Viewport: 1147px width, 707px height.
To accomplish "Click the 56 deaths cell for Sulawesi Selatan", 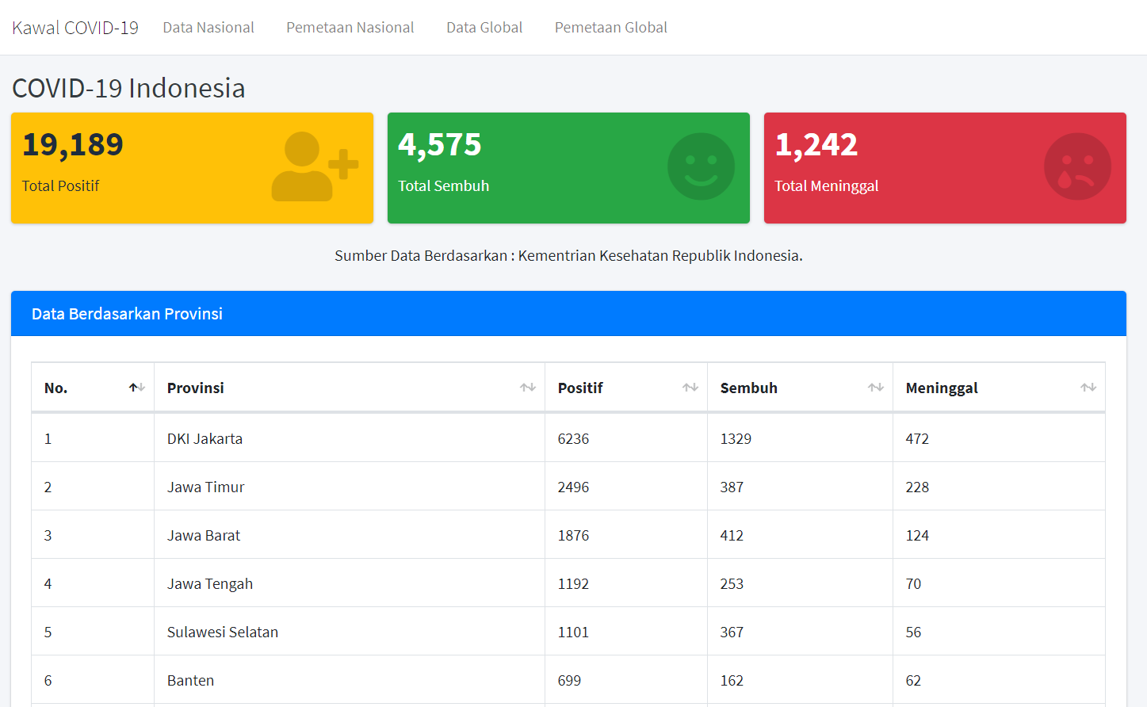I will click(999, 632).
